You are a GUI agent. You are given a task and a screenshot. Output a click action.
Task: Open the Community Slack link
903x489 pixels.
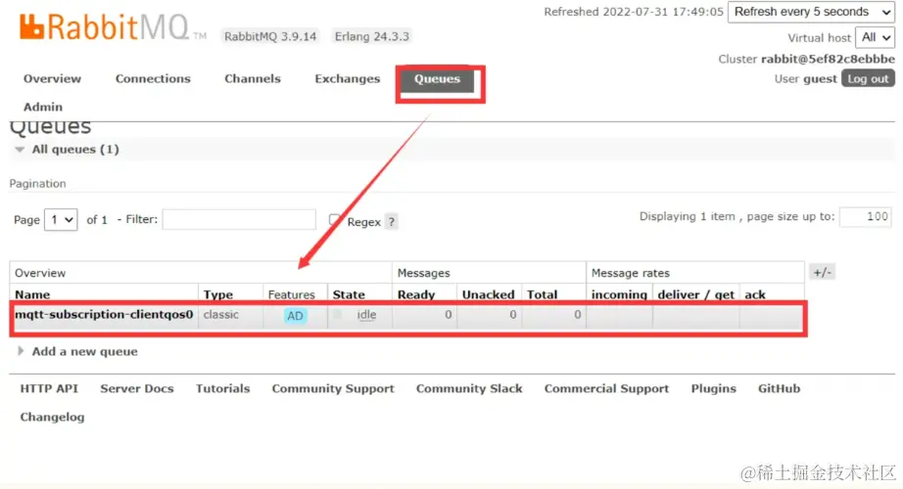[x=469, y=389]
